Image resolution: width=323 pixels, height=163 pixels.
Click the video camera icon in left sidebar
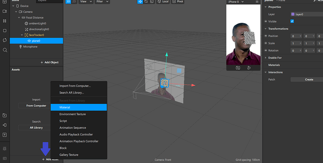tap(5, 11)
